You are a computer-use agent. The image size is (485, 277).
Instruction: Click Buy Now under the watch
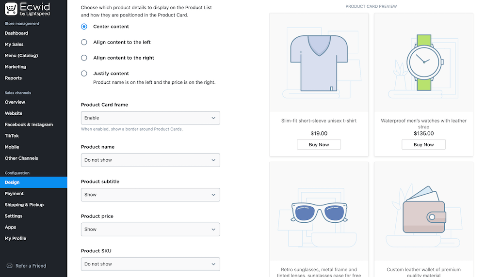pyautogui.click(x=423, y=145)
